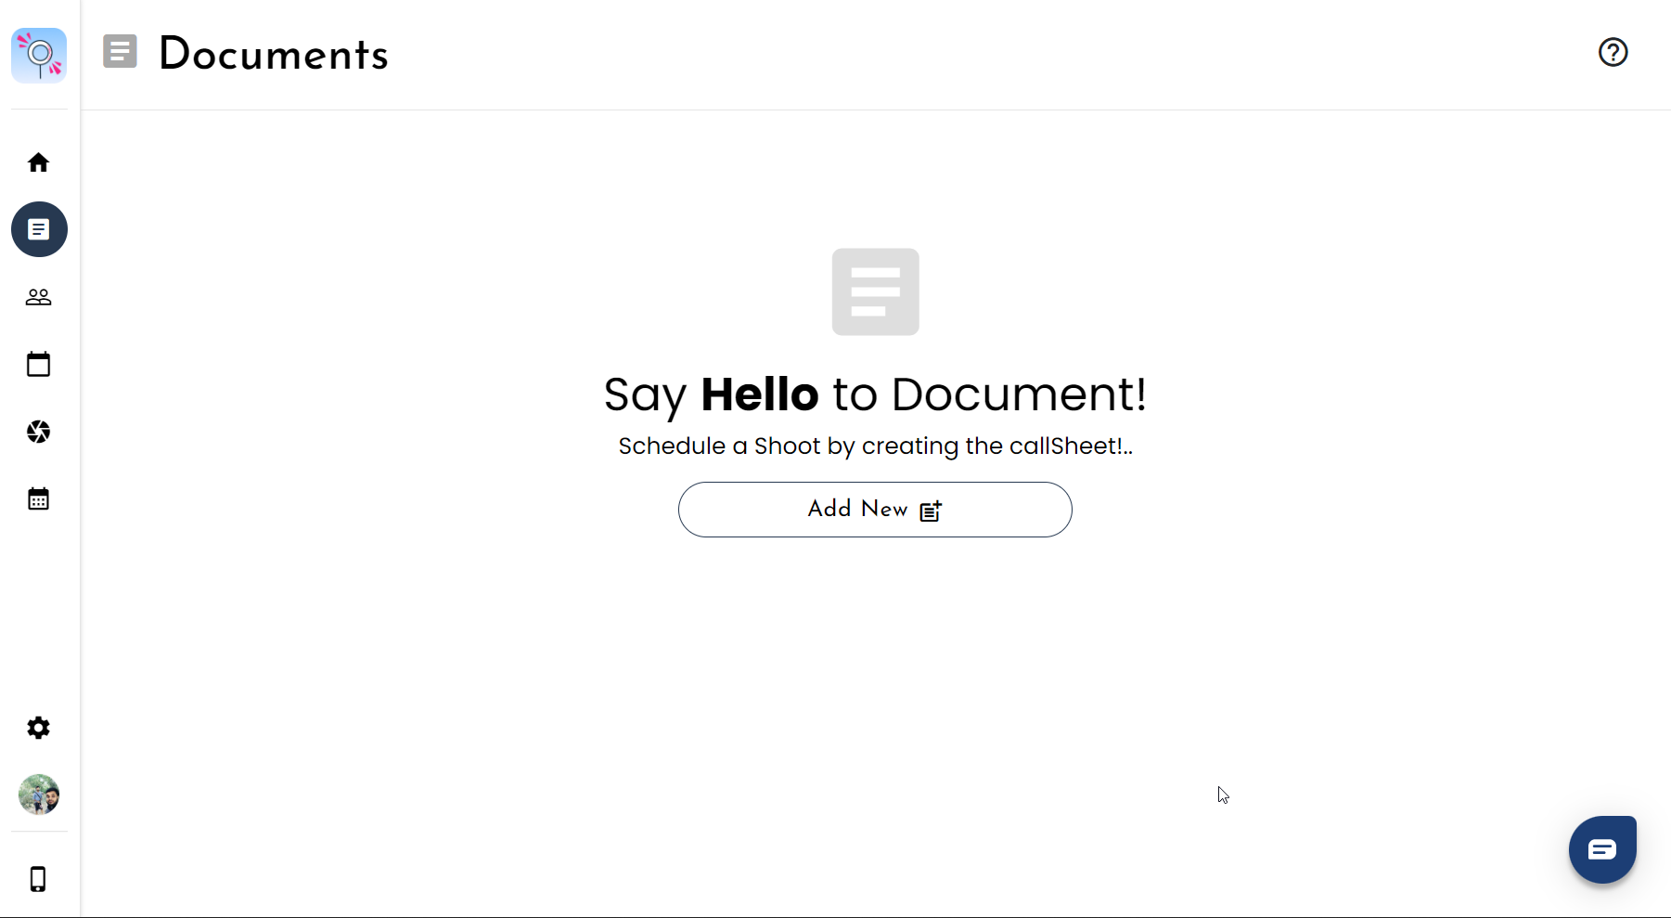
Task: Click the add-document icon inside Add New
Action: (x=931, y=510)
